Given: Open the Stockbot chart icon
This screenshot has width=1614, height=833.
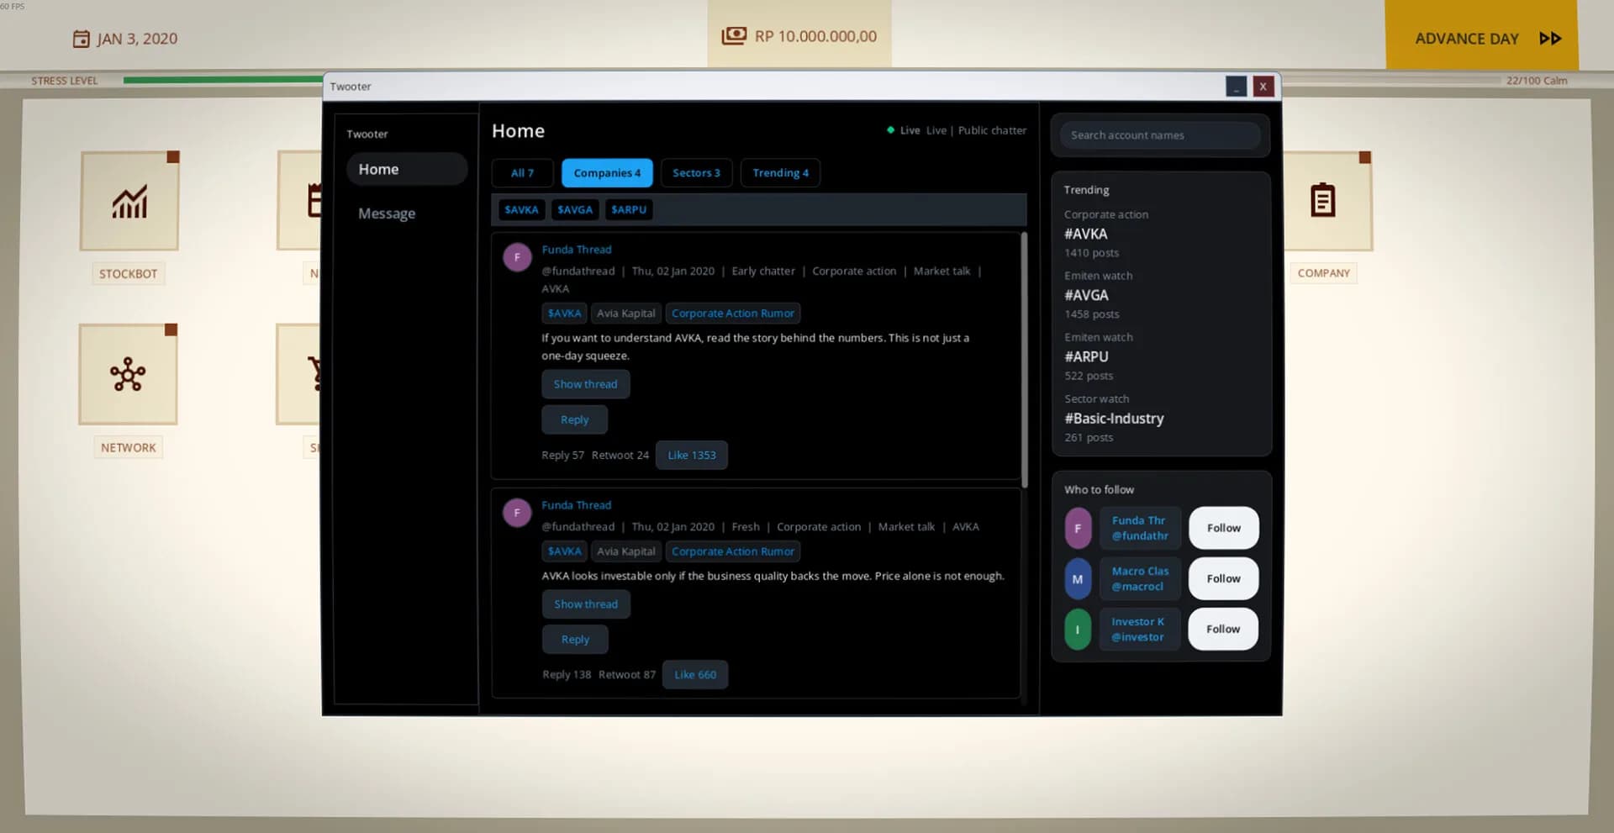Looking at the screenshot, I should (129, 201).
